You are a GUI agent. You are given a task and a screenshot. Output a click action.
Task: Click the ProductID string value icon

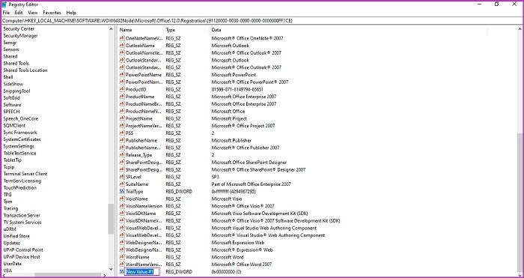pos(122,89)
